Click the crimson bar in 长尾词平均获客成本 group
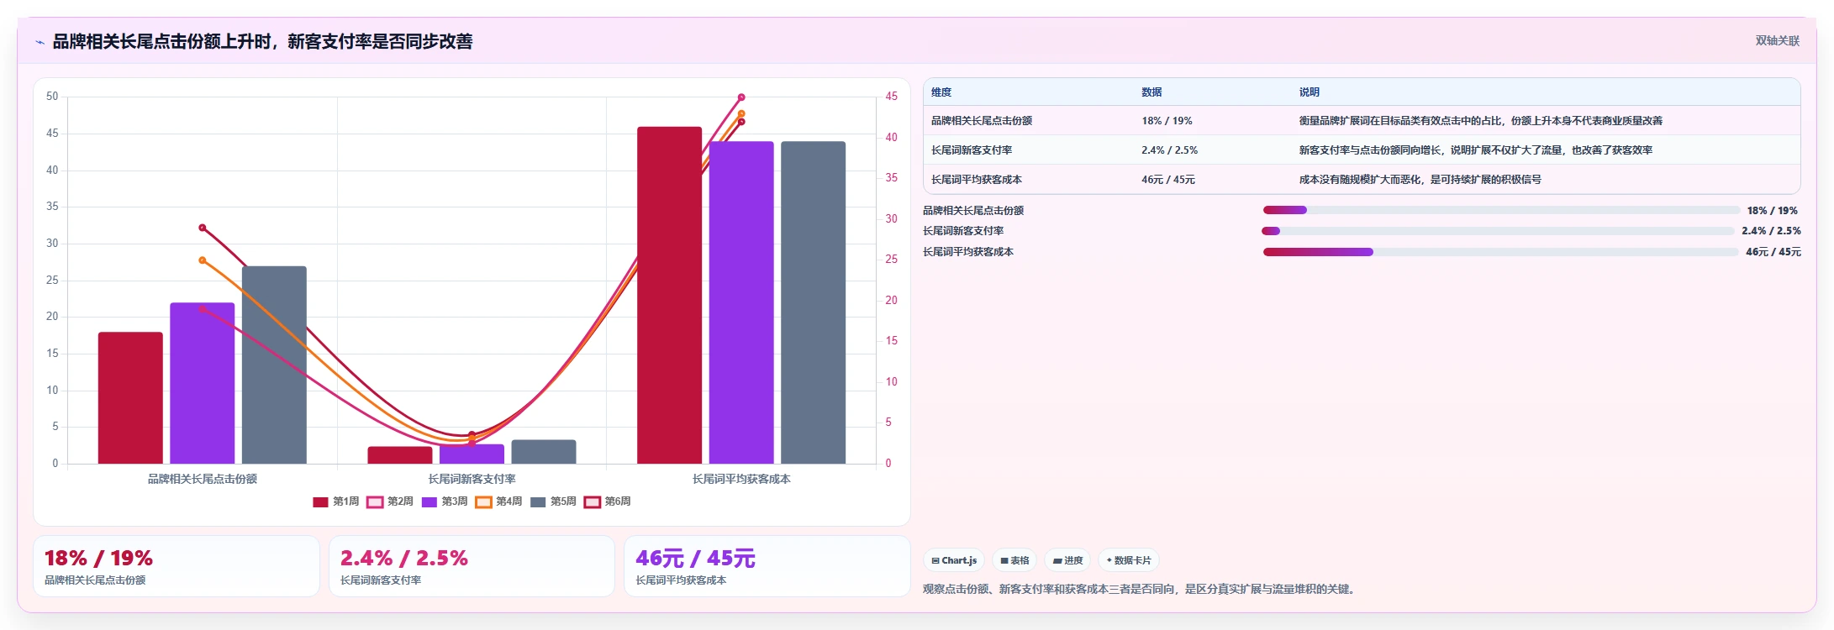The height and width of the screenshot is (630, 1834). coord(669,295)
